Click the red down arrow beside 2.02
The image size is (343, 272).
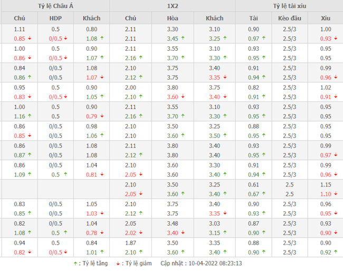coord(141,232)
